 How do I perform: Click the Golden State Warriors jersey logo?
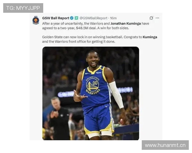point(93,85)
